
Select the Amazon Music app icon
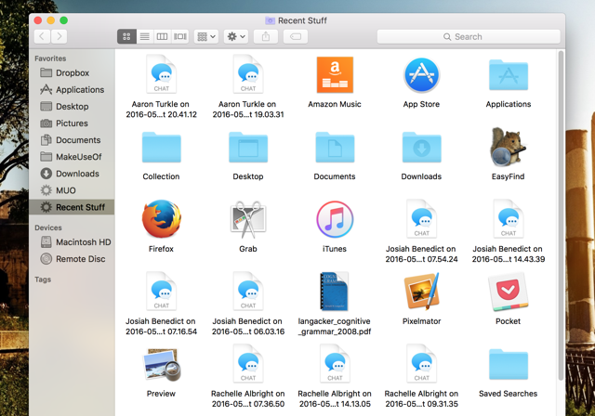tap(334, 75)
